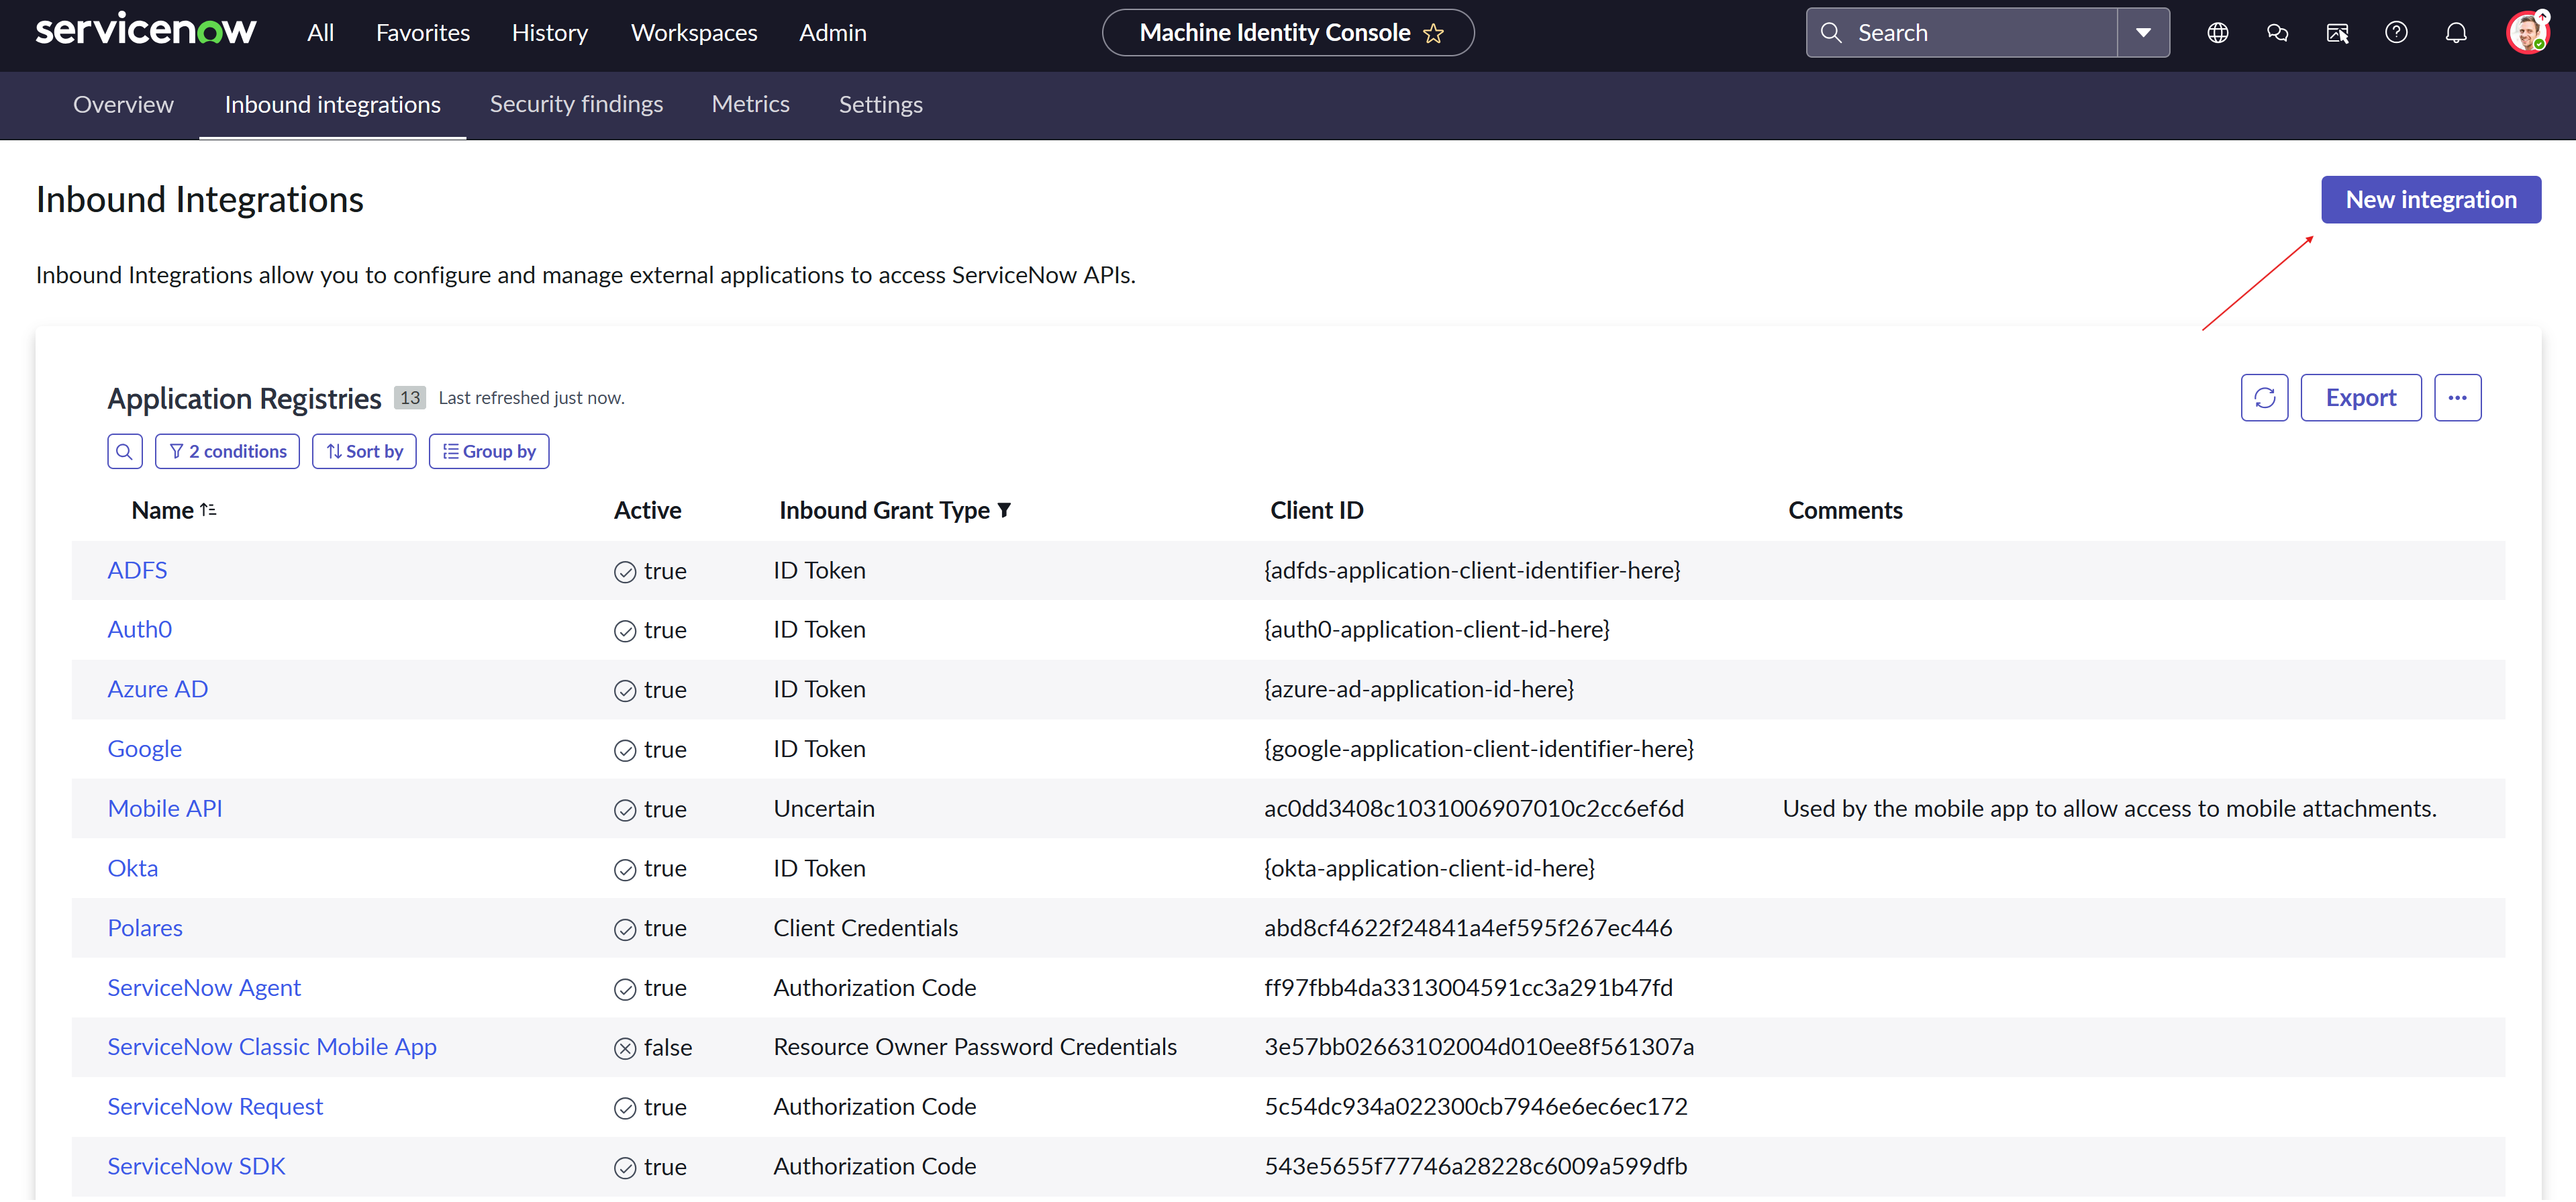Open the notifications bell
2576x1202 pixels.
click(x=2455, y=33)
